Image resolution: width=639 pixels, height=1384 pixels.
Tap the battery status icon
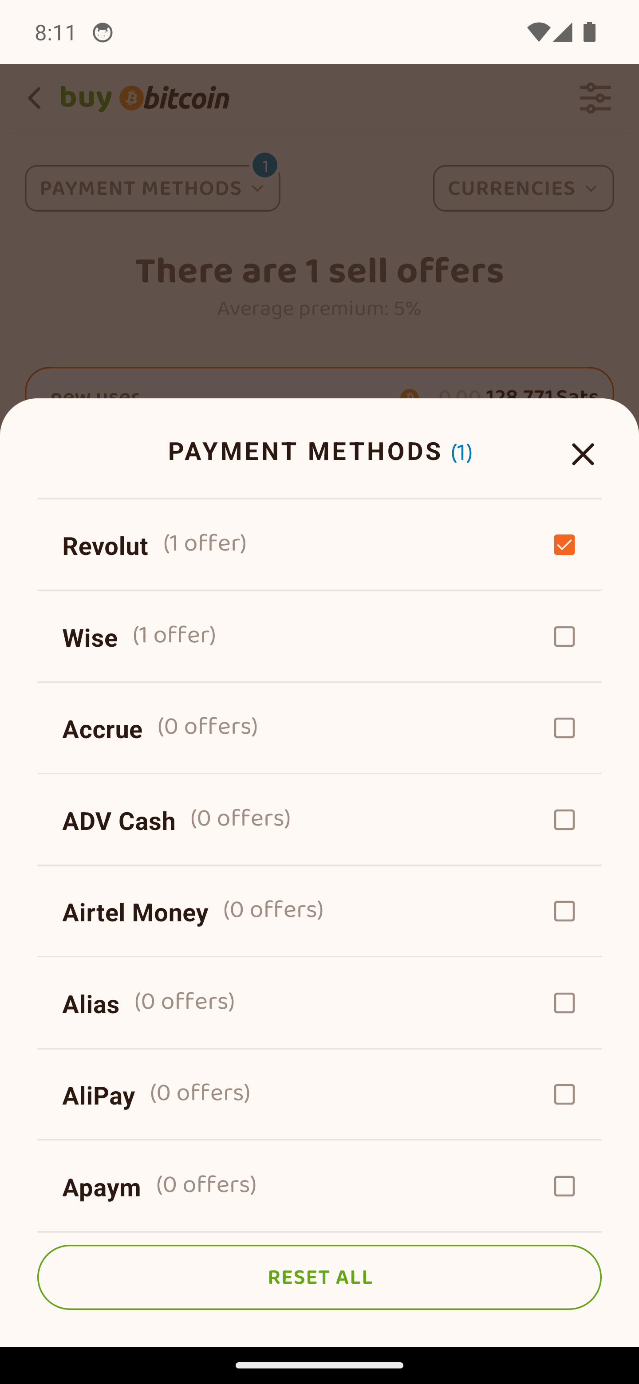click(590, 32)
